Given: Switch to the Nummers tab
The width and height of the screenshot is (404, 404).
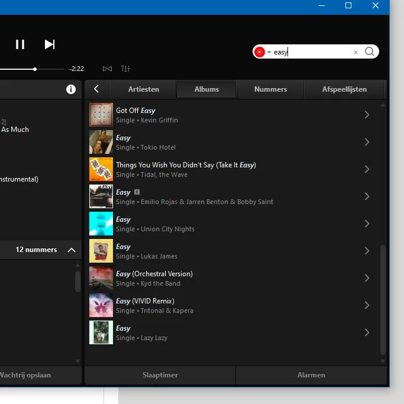Looking at the screenshot, I should 270,89.
